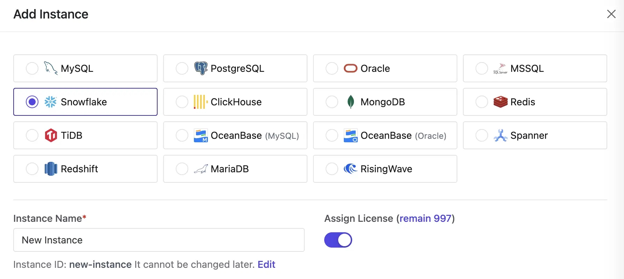Choose the Spanner radio option

482,135
